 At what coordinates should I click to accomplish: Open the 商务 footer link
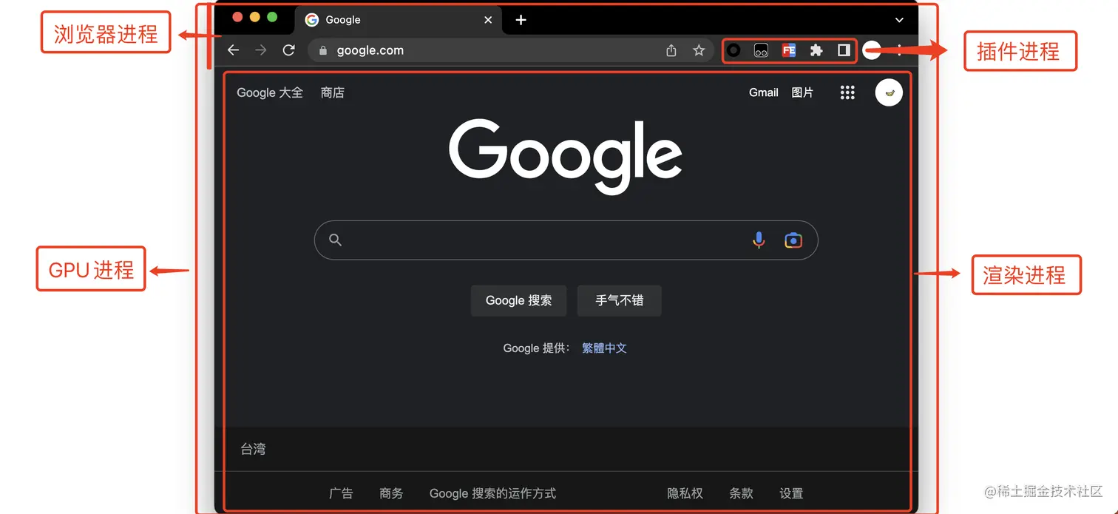391,493
